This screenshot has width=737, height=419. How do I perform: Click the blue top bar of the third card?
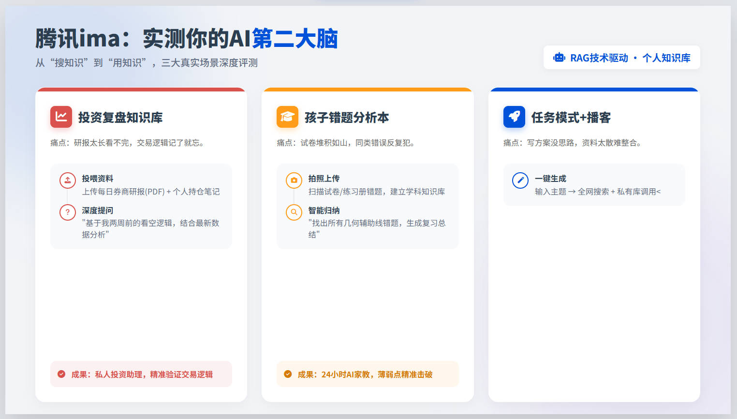click(x=594, y=90)
